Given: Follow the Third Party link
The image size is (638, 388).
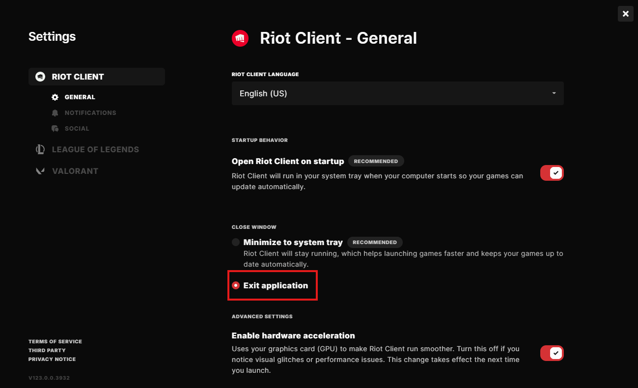Looking at the screenshot, I should pos(47,350).
